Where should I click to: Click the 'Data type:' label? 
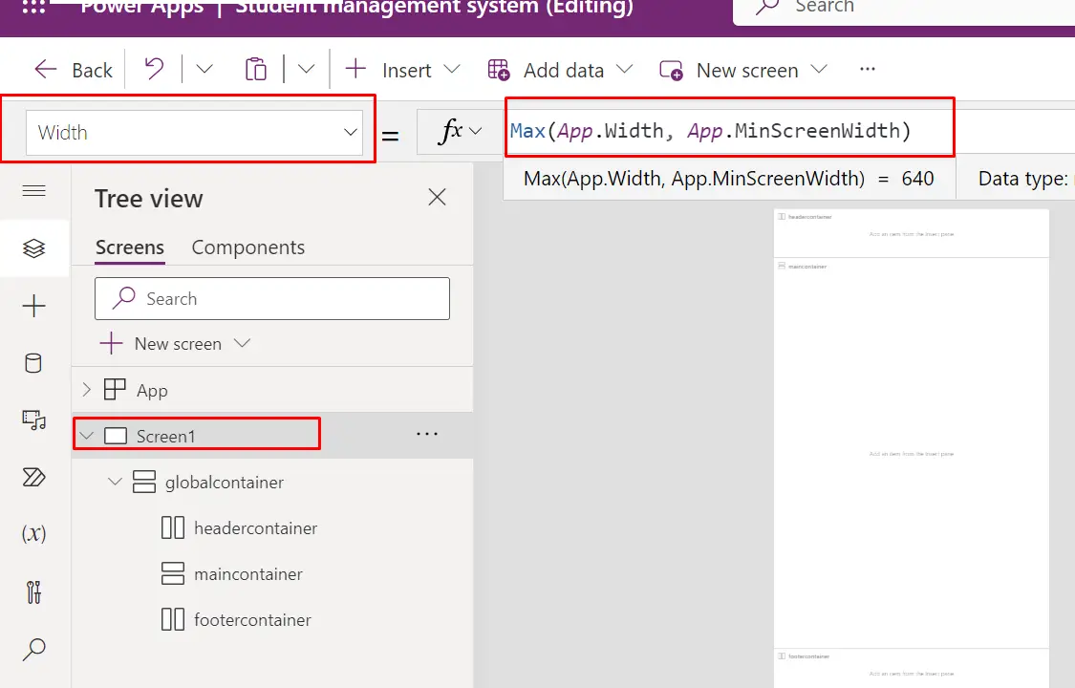pos(1022,179)
